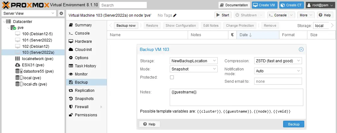Click the top toolbar Help button
This screenshot has height=133, width=337.
[x=324, y=15]
